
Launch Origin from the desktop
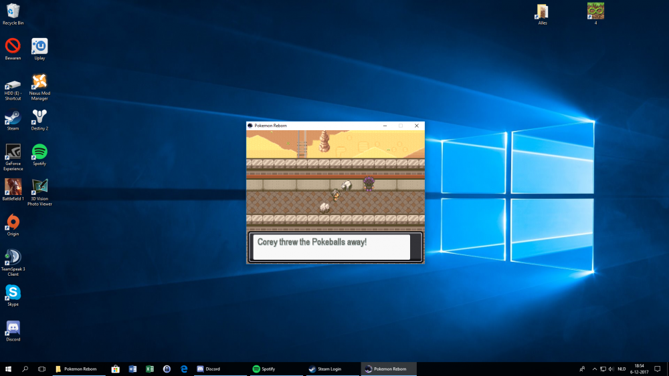(13, 222)
